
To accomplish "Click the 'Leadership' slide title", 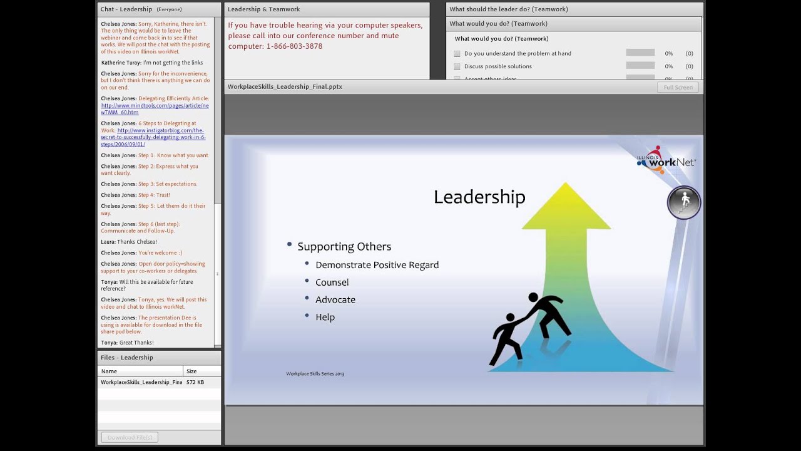I will click(479, 197).
